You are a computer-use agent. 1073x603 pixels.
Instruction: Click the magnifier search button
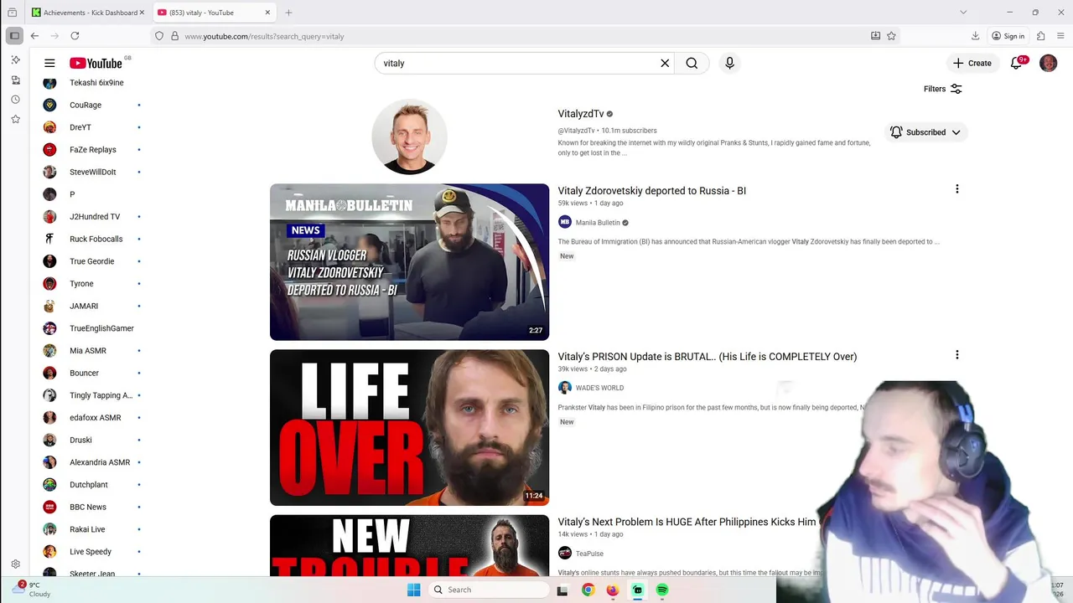pyautogui.click(x=692, y=63)
